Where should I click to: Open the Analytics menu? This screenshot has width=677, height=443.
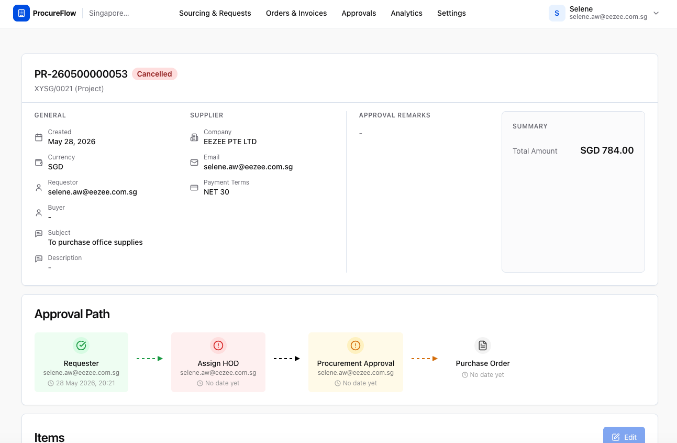(406, 13)
